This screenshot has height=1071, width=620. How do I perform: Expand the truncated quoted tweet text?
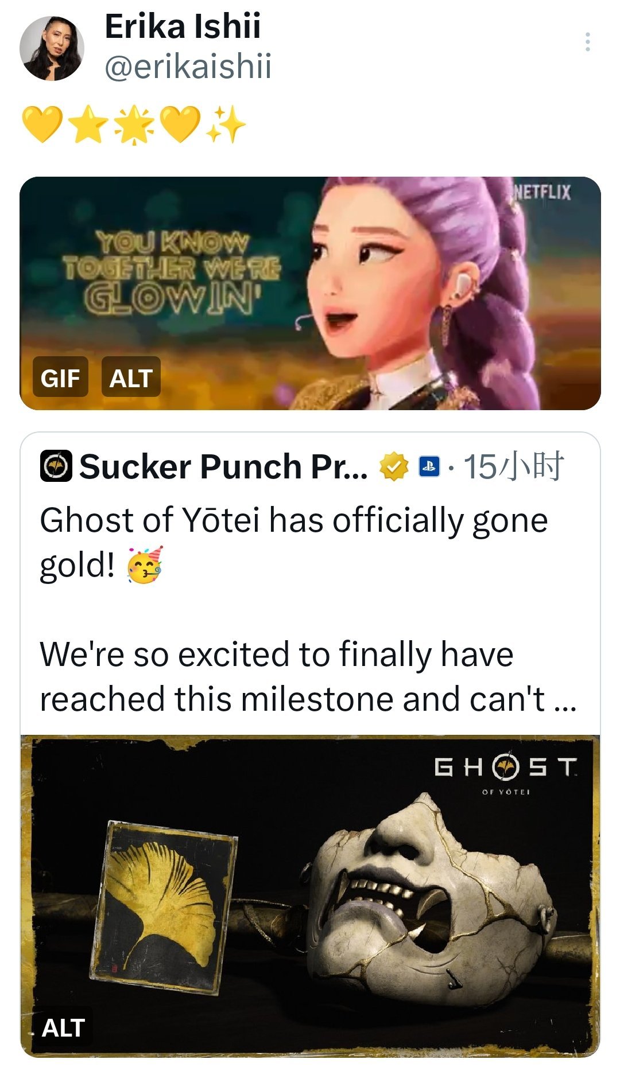(x=308, y=610)
